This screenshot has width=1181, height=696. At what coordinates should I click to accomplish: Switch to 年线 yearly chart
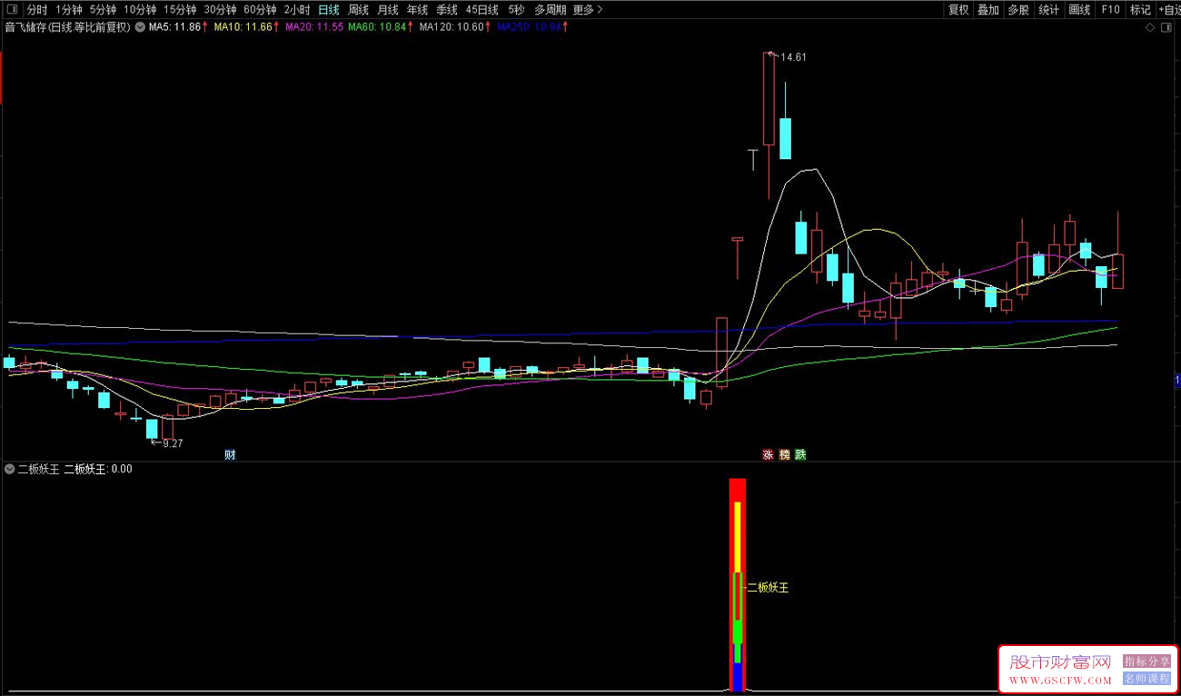coord(418,9)
